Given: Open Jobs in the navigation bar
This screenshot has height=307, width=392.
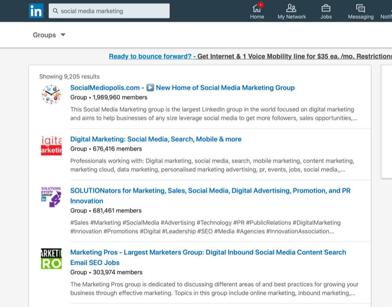Looking at the screenshot, I should point(326,11).
